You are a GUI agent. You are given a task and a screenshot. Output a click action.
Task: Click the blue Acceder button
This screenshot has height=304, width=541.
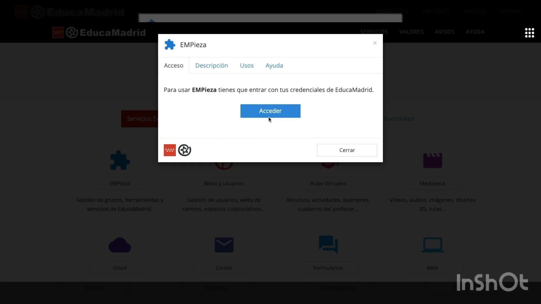270,111
